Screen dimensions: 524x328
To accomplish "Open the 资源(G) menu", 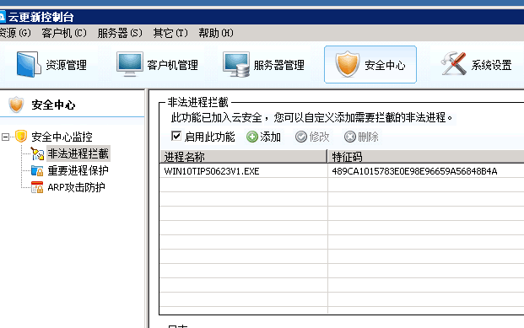I will [x=14, y=33].
